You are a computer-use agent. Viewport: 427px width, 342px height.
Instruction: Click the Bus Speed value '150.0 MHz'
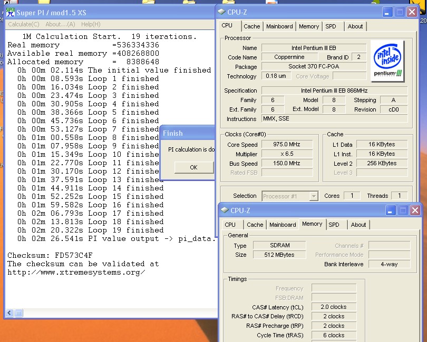(287, 164)
